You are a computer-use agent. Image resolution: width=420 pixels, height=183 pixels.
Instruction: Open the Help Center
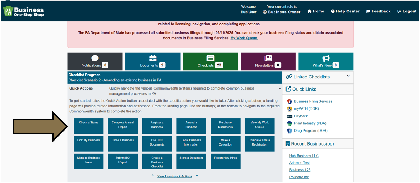point(345,11)
